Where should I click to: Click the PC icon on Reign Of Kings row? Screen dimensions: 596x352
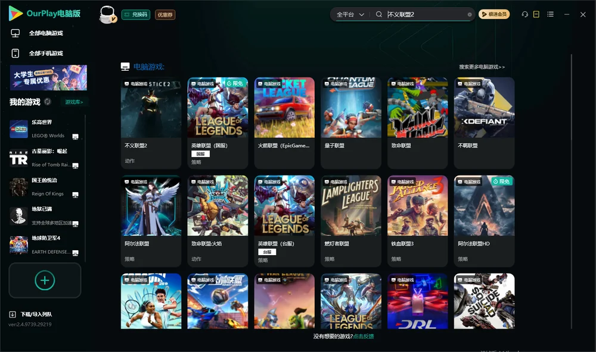pyautogui.click(x=75, y=194)
